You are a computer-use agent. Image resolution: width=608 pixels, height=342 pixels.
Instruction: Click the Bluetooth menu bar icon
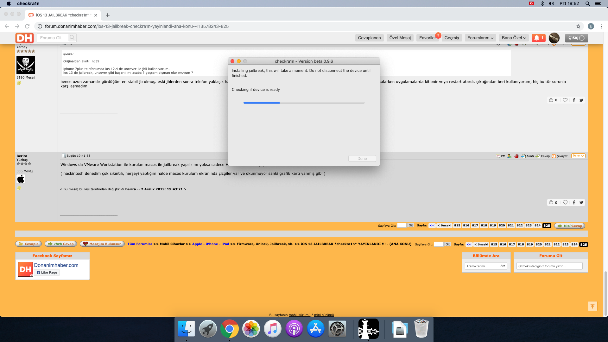[x=542, y=3]
